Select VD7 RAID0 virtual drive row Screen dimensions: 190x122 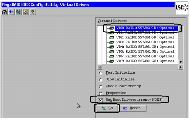pos(145,61)
